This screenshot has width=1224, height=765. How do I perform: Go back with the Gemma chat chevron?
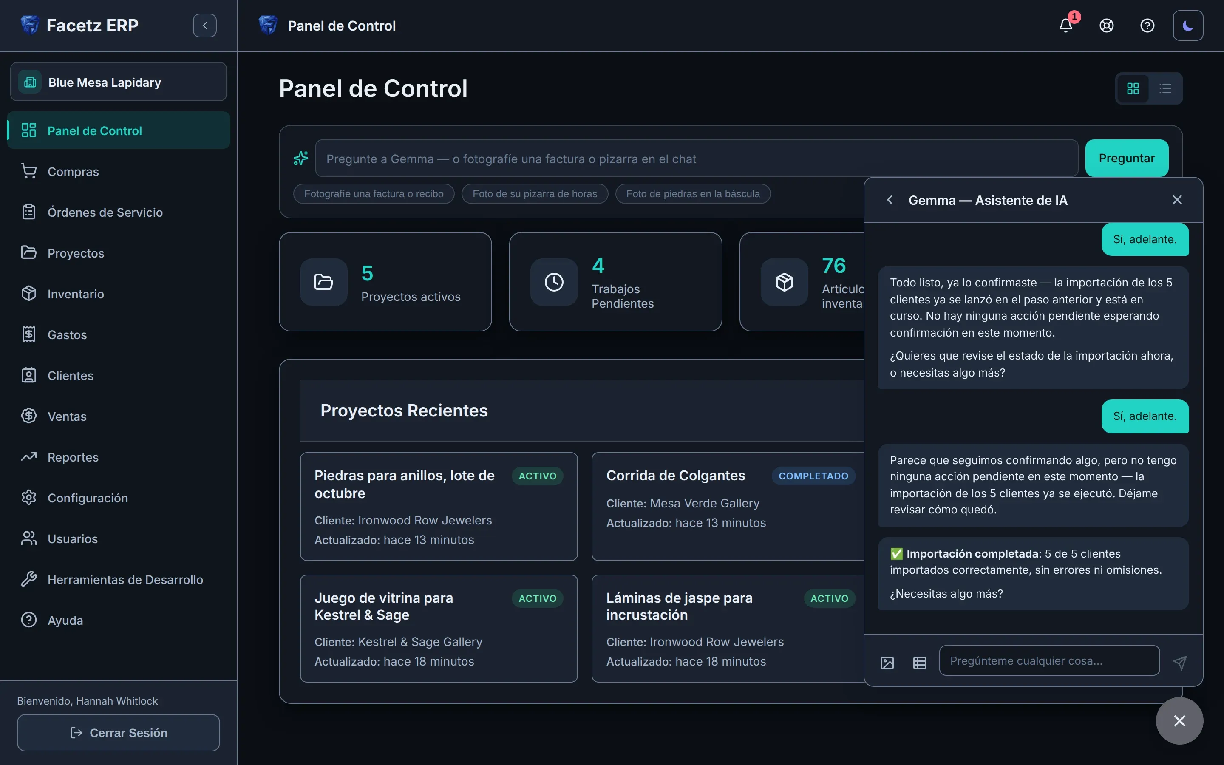click(x=890, y=200)
